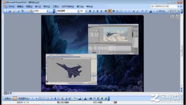The width and height of the screenshot is (186, 105).
Task: Click the Save icon in toolbar
Action: coord(10,11)
